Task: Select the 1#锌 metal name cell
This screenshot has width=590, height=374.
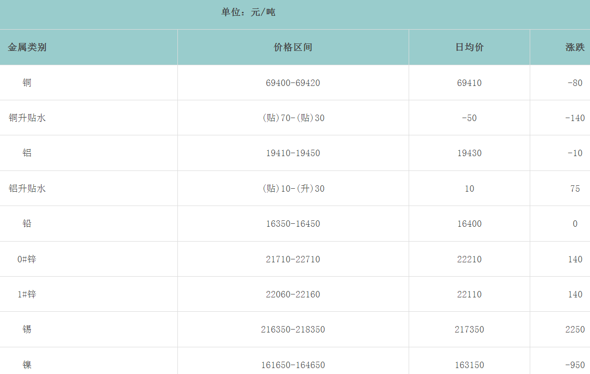Action: pos(27,294)
